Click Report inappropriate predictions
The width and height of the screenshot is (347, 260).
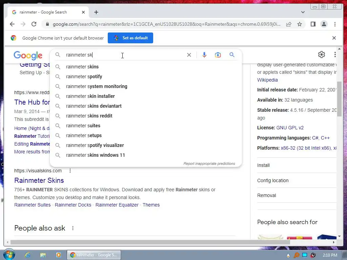point(209,164)
